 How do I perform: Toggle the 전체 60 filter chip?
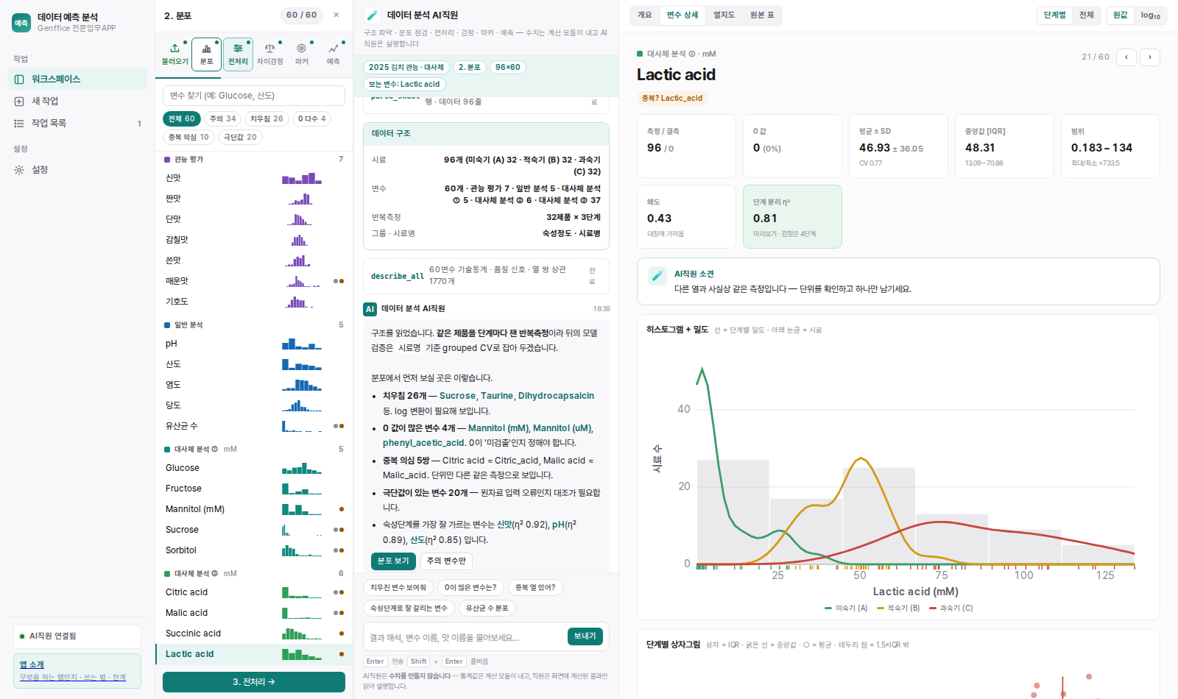[x=182, y=118]
